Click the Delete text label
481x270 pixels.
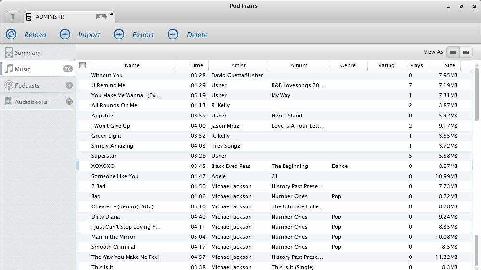[x=197, y=35]
